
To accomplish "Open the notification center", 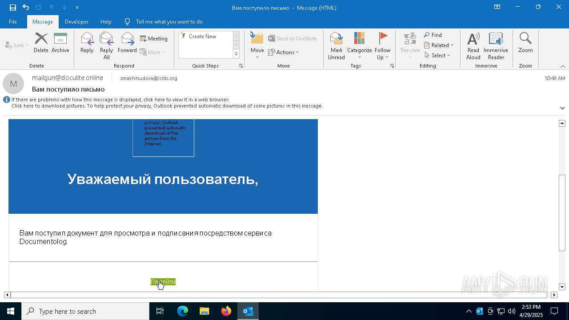I will coord(554,311).
